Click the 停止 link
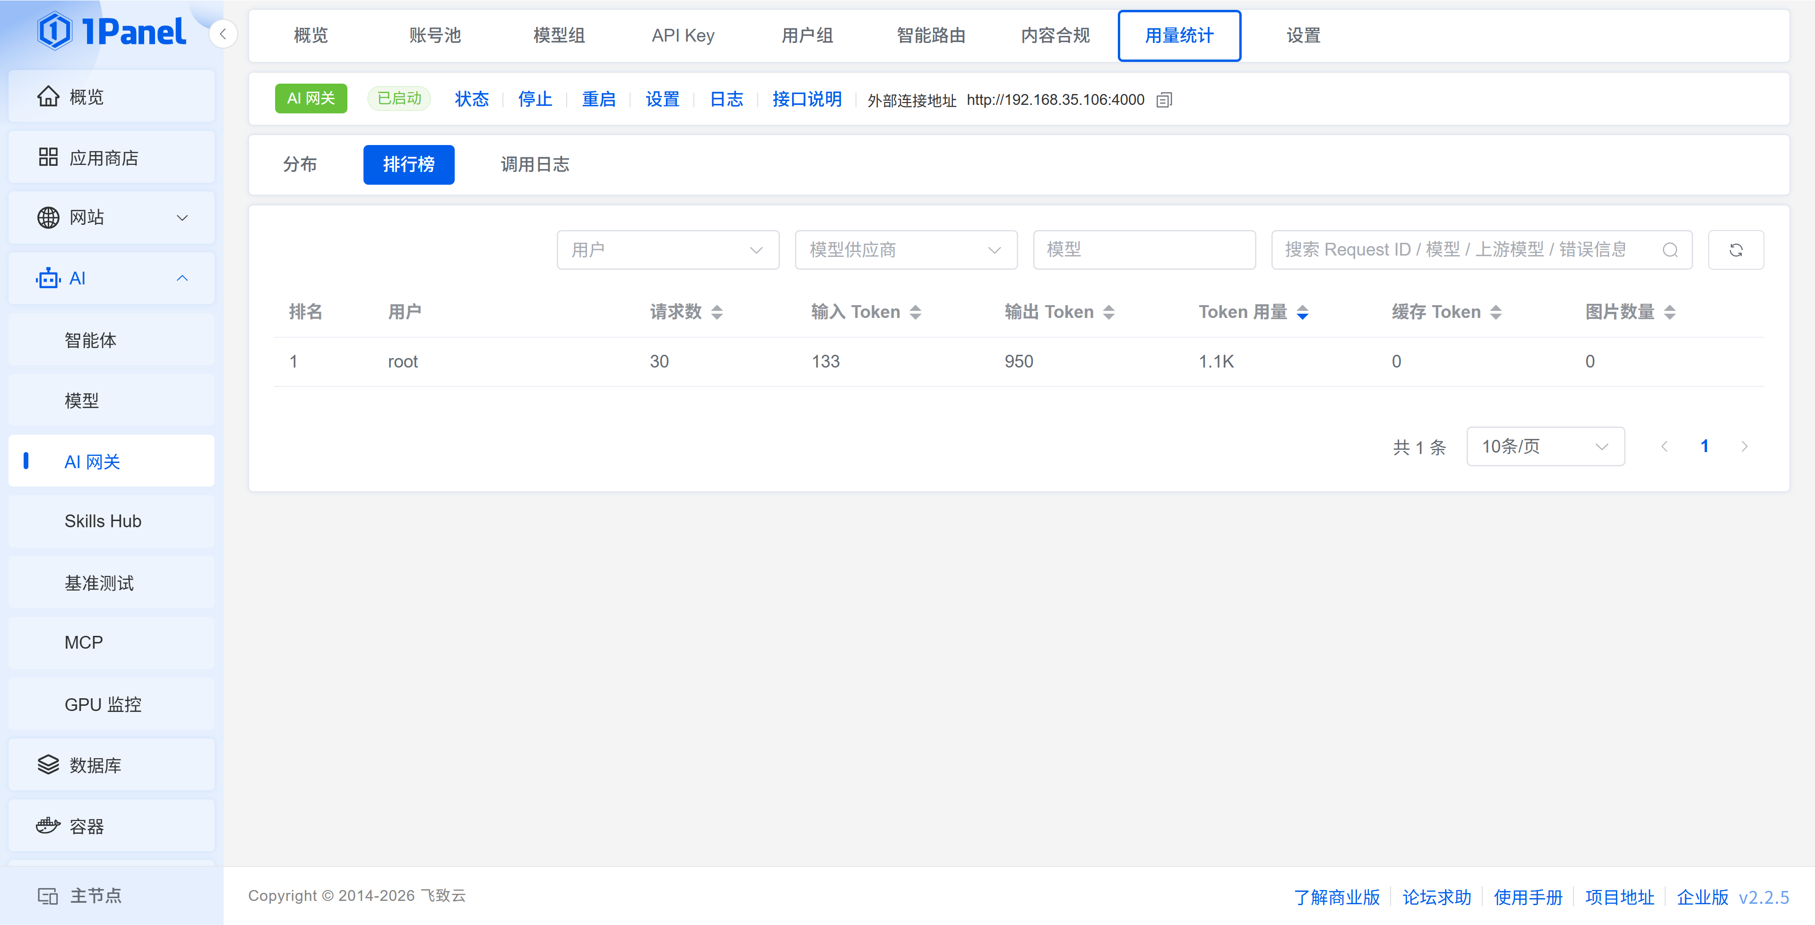The height and width of the screenshot is (925, 1815). (535, 99)
